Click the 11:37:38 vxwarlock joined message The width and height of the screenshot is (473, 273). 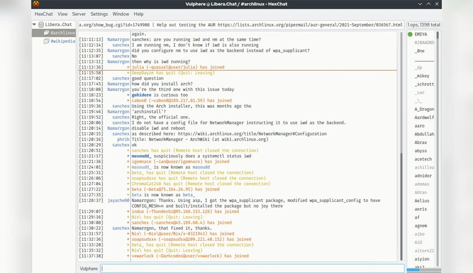point(190,256)
